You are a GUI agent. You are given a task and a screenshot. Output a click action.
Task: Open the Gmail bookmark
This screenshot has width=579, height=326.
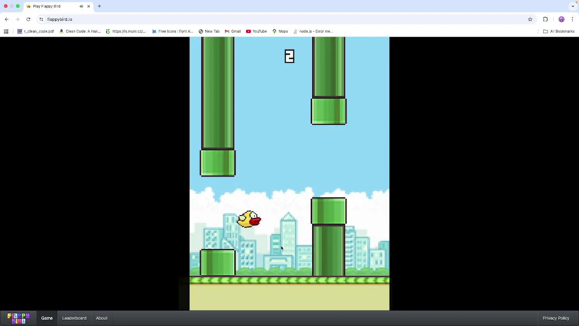pos(233,31)
